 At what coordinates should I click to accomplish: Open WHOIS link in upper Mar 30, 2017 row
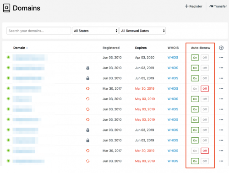click(x=173, y=88)
